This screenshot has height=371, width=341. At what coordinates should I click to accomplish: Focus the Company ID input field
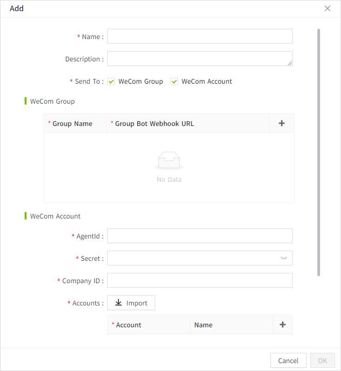(200, 280)
